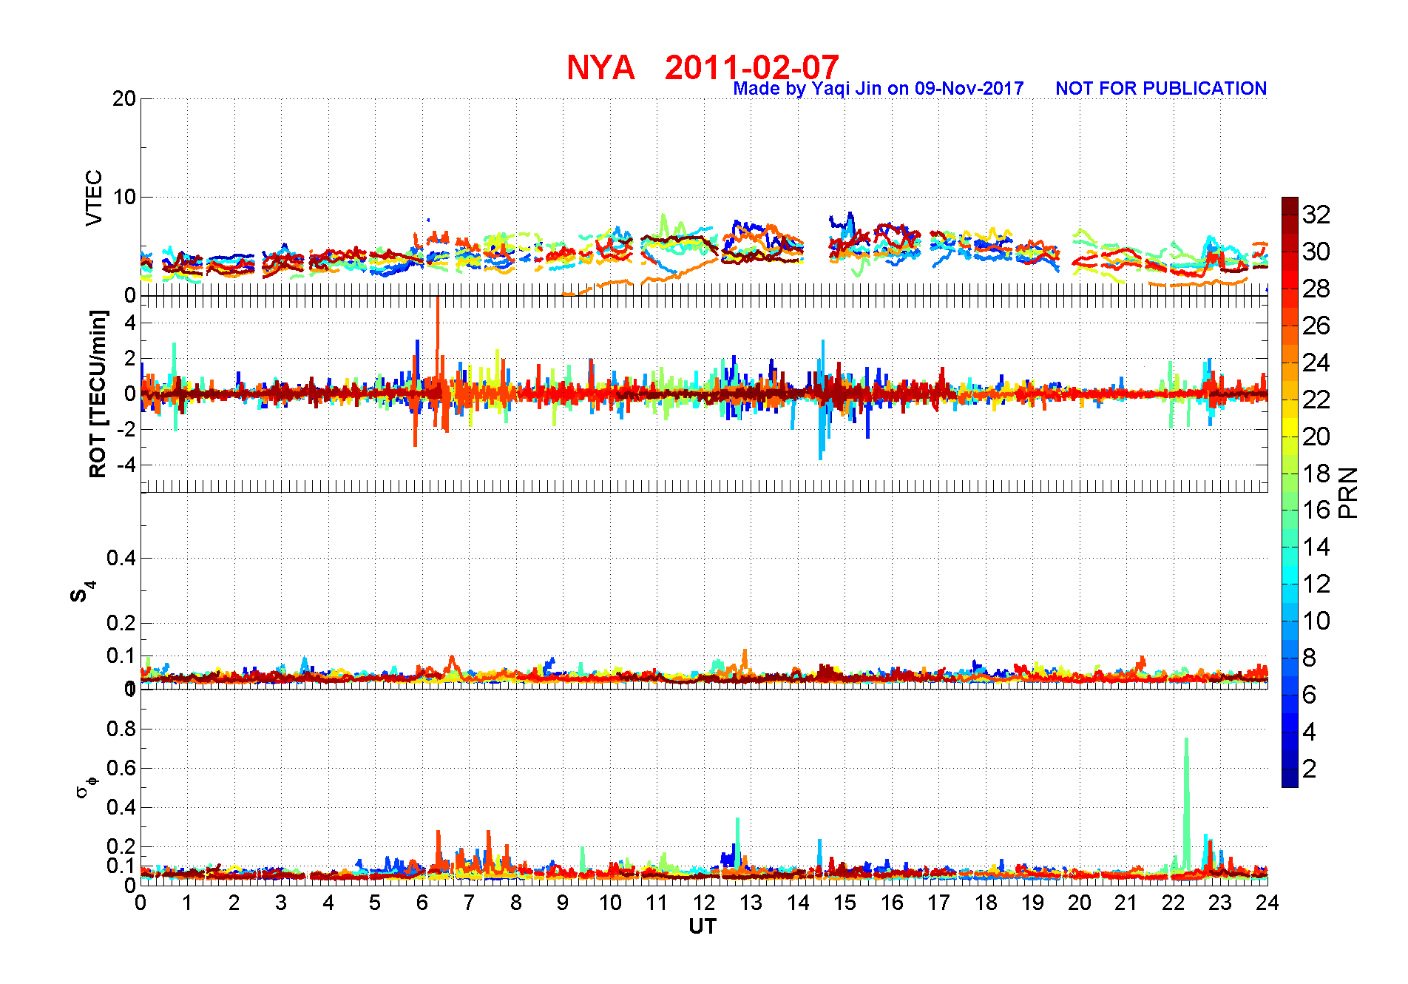Click the cyan band of the PRN colorbar
This screenshot has width=1408, height=984.
click(x=1290, y=575)
